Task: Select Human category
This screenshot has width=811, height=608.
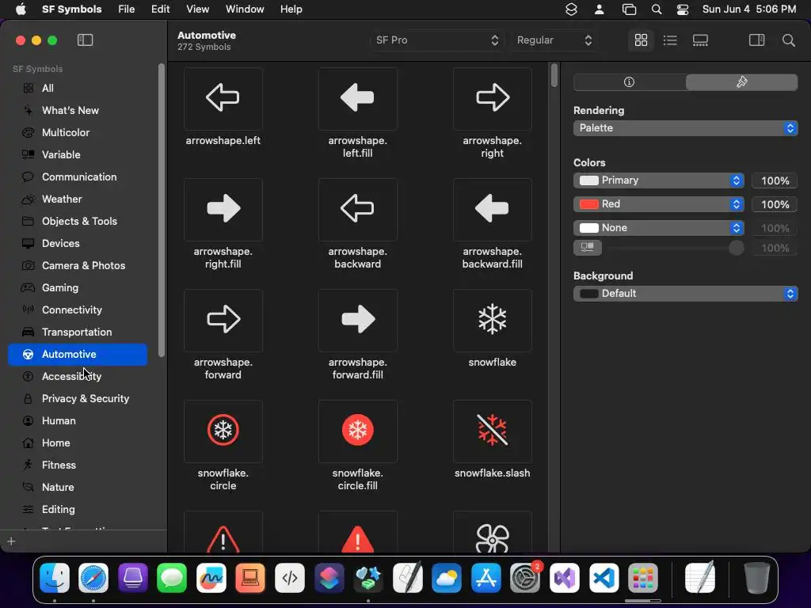Action: [78, 421]
